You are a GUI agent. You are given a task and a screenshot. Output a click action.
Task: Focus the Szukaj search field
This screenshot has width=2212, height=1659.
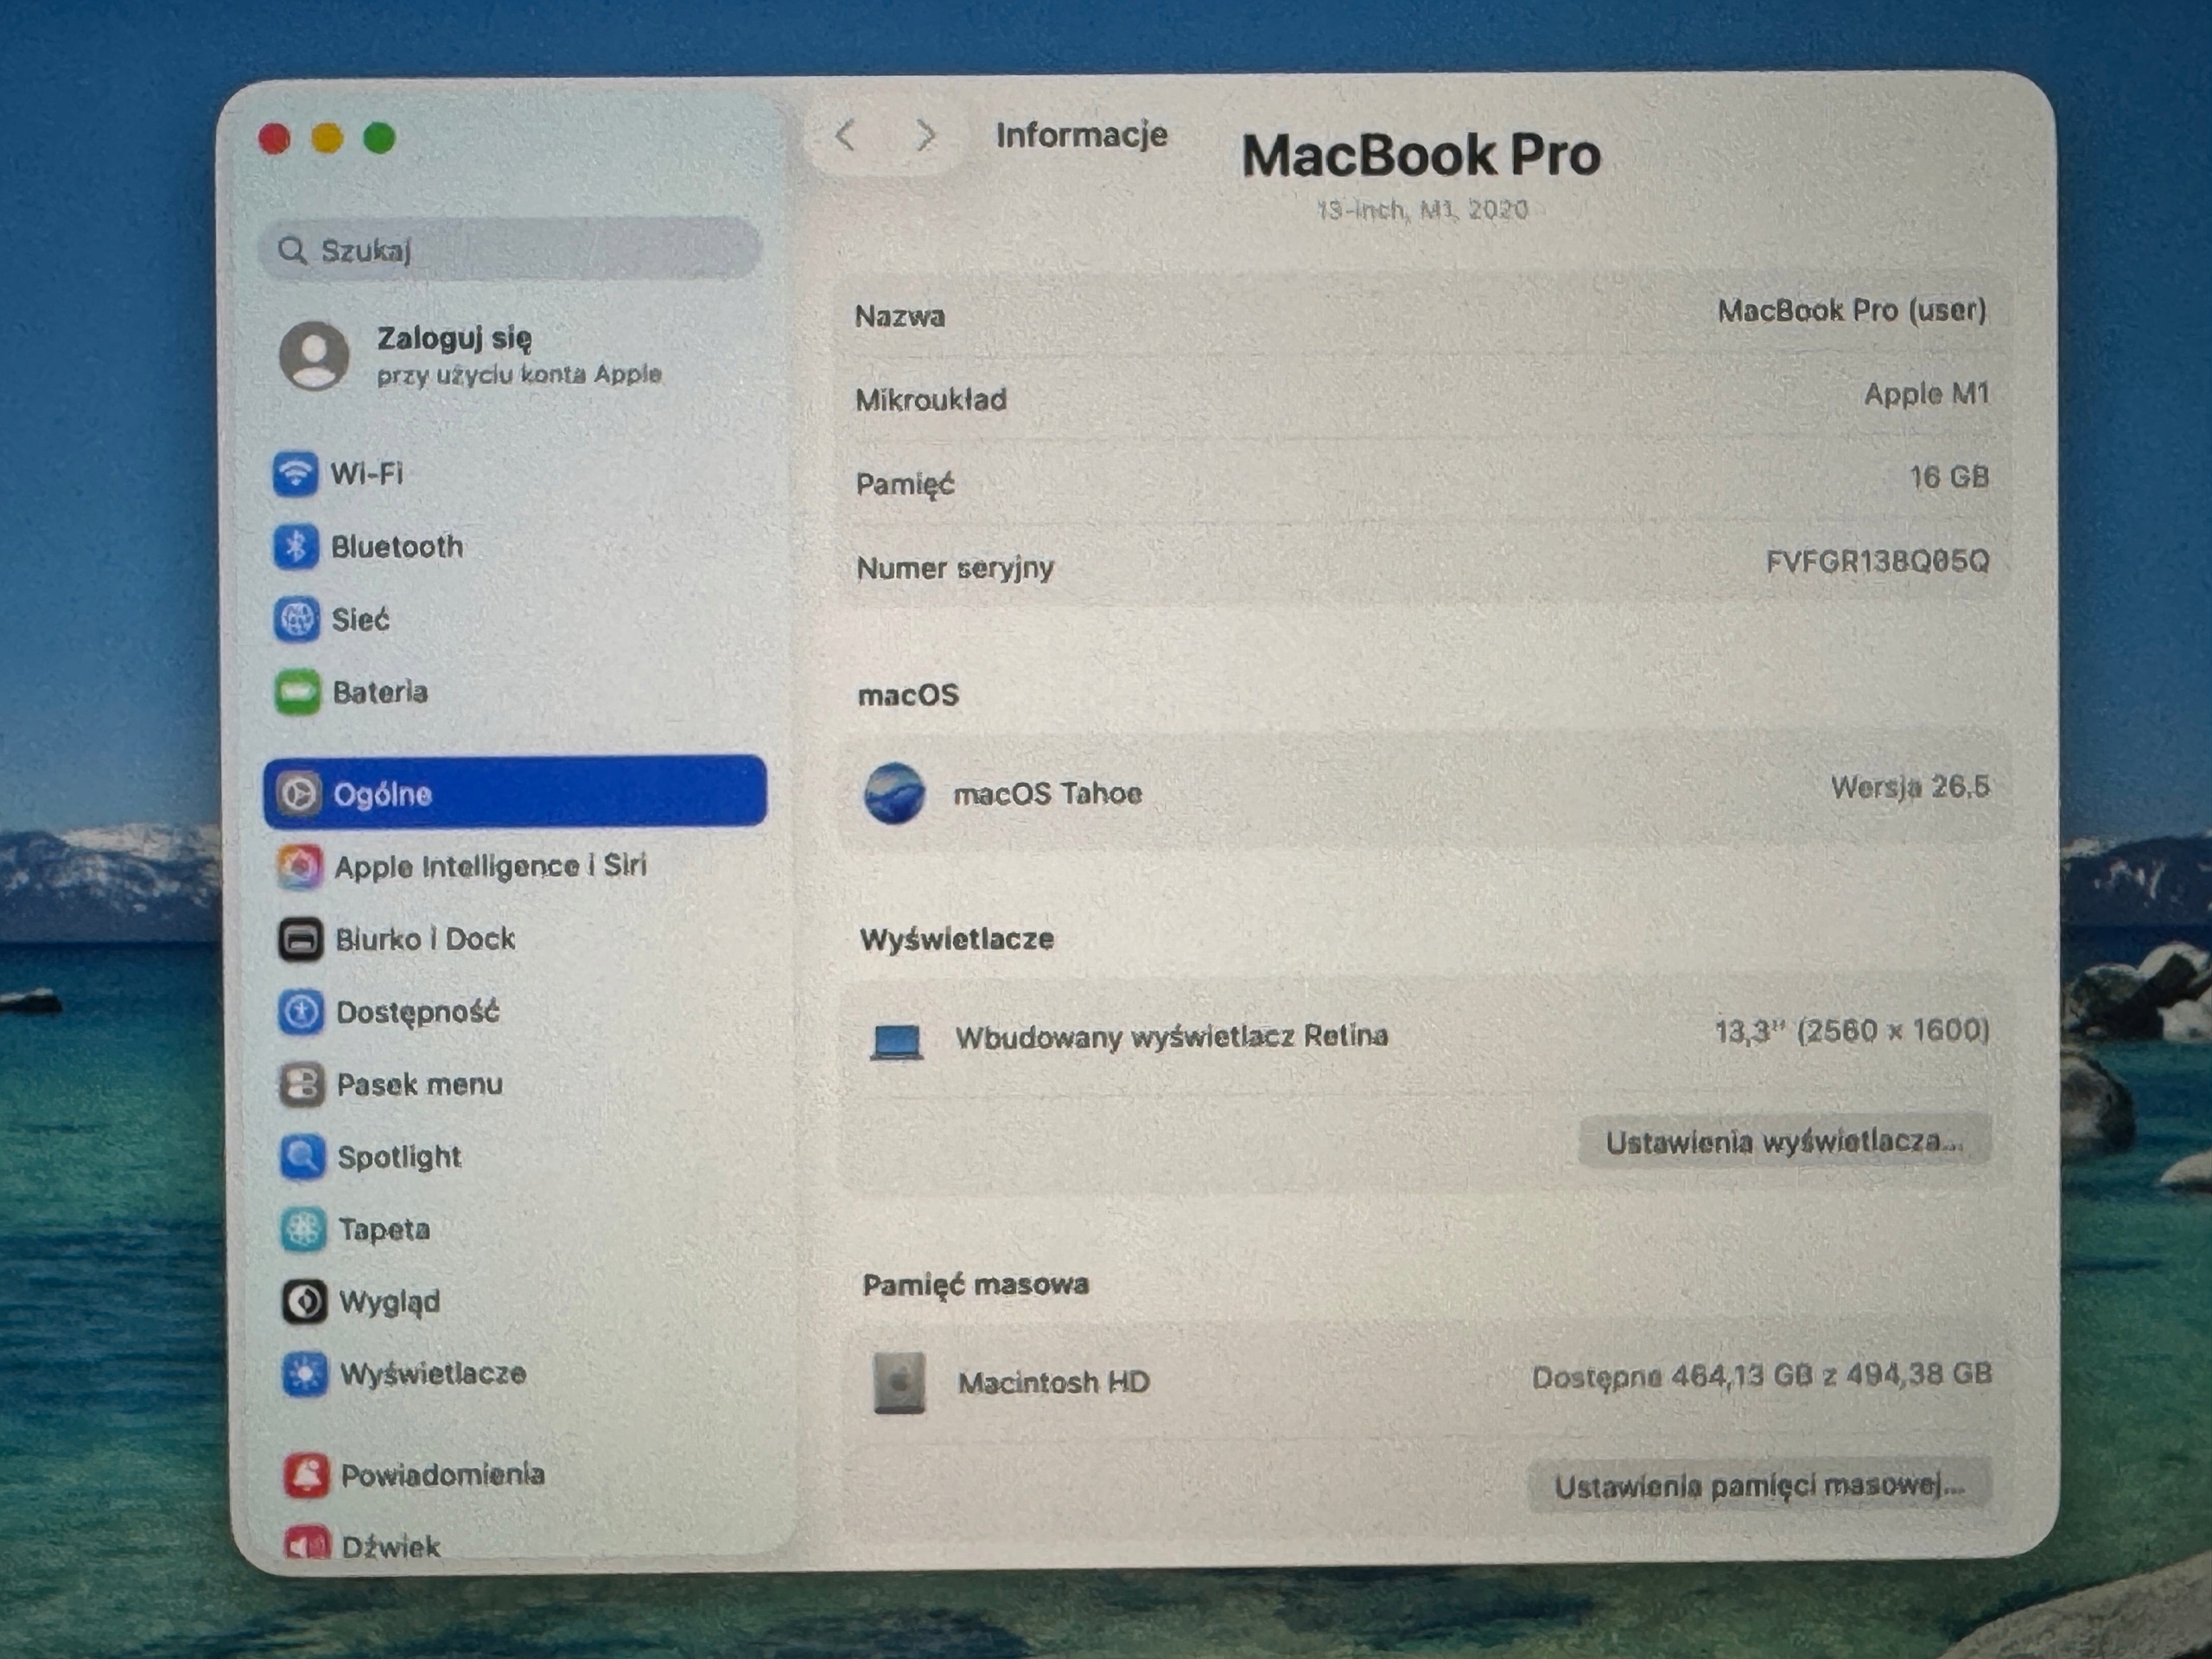tap(510, 249)
